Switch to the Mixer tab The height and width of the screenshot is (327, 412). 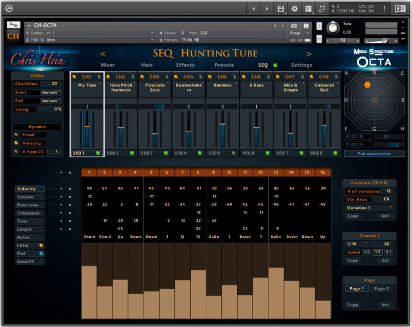click(108, 65)
